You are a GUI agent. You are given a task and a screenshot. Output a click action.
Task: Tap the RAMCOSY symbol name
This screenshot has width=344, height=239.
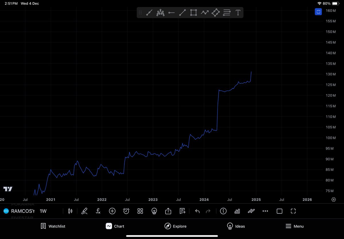pos(23,211)
